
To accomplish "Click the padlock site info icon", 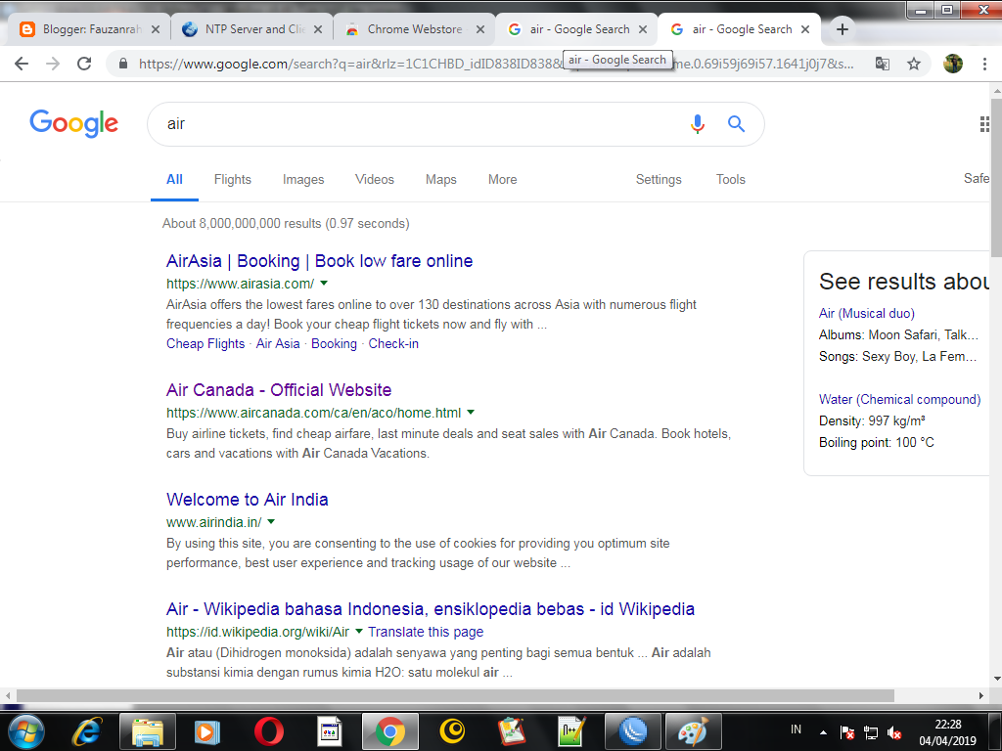I will (123, 64).
